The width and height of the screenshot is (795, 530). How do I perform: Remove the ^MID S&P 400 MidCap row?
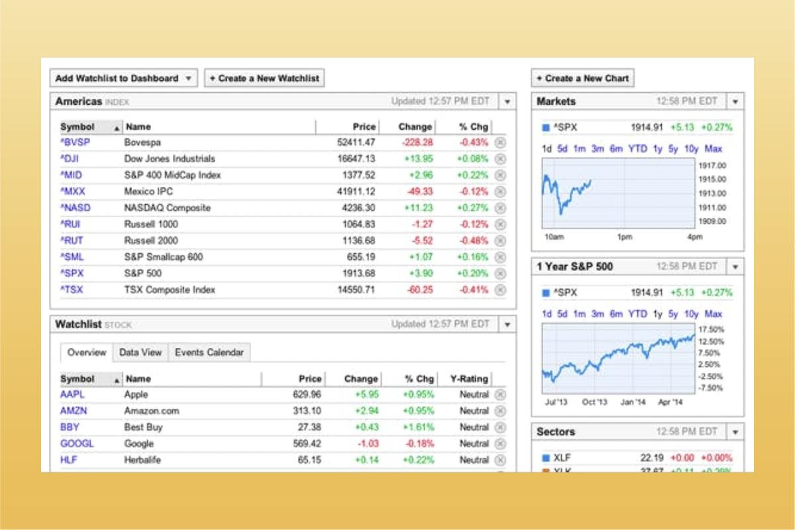click(x=500, y=175)
